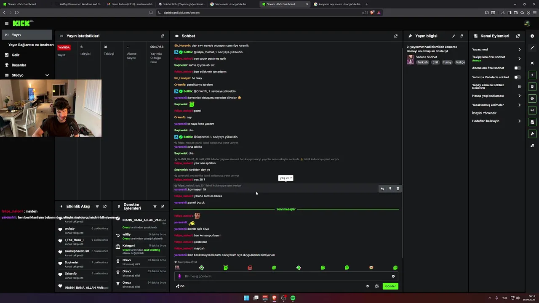Click the Windows Start button
Viewport: 539px width, 303px height.
pos(246,298)
